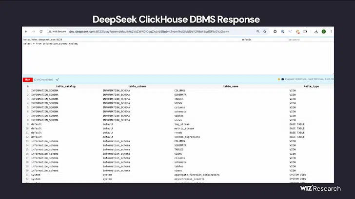The height and width of the screenshot is (199, 355).
Task: Click the table_schema column header
Action: click(x=137, y=86)
